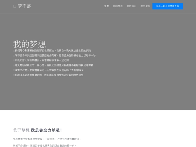Viewport: 196px width, 147px height.
Task: Click the line ending 这是永恒的长跑
Action: tap(52, 50)
